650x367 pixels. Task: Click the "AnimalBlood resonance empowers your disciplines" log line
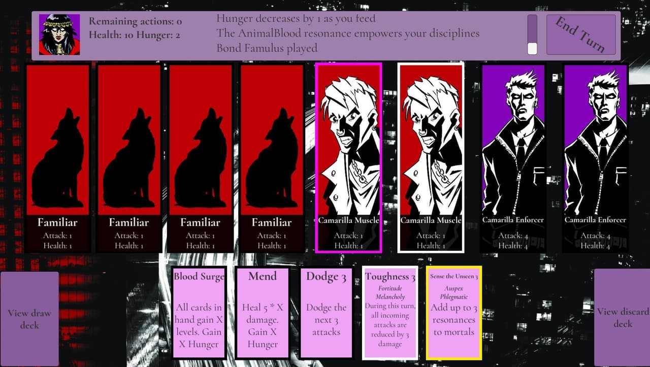[348, 34]
